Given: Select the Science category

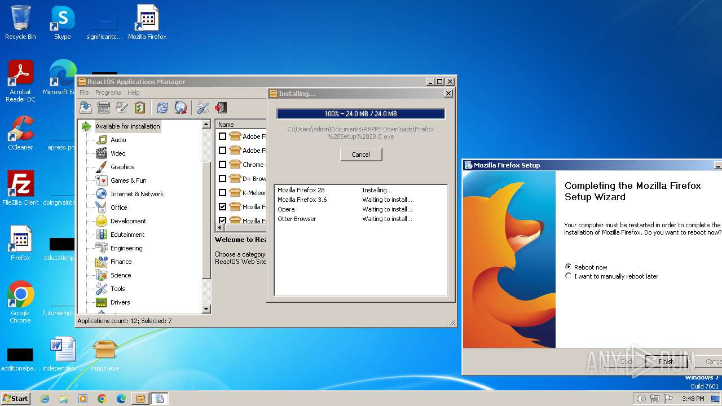Looking at the screenshot, I should (121, 275).
